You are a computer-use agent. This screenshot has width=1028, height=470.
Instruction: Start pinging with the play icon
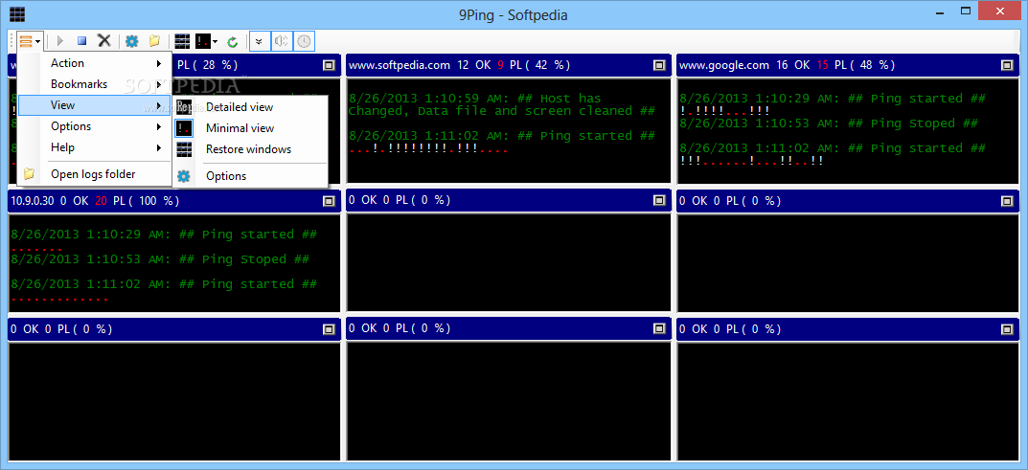click(60, 41)
